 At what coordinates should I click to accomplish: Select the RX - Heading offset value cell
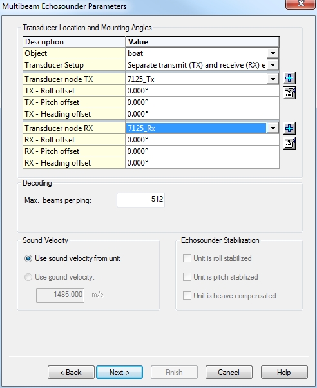(x=202, y=163)
